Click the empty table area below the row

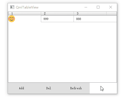coord(62,52)
